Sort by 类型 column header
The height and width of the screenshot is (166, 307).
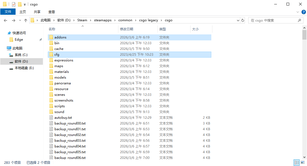pos(162,29)
